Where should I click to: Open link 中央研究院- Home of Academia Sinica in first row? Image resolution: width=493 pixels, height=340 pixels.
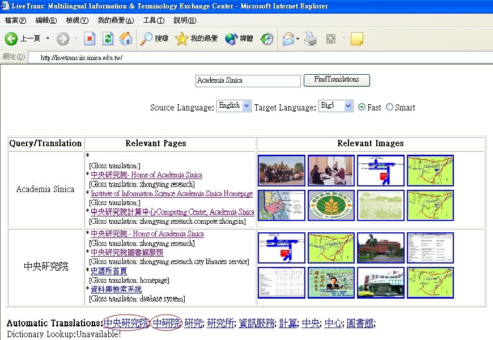click(146, 175)
